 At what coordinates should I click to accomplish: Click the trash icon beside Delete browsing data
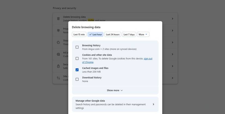click(58, 19)
